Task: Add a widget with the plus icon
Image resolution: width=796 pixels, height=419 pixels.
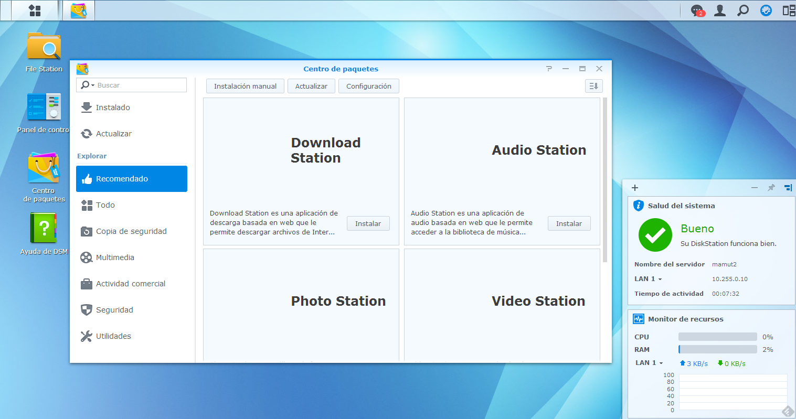Action: (x=635, y=188)
